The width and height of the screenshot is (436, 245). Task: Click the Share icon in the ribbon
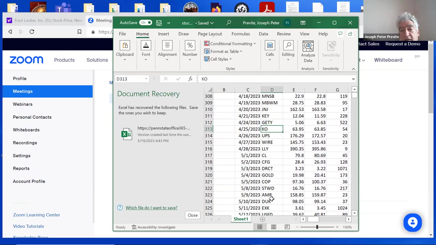pos(350,33)
